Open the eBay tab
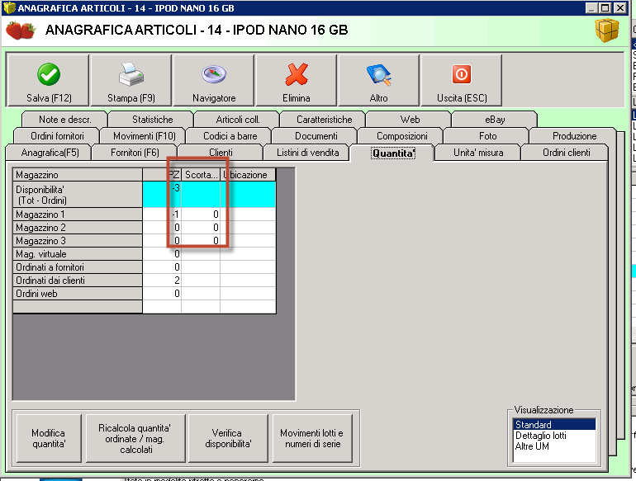 (495, 120)
